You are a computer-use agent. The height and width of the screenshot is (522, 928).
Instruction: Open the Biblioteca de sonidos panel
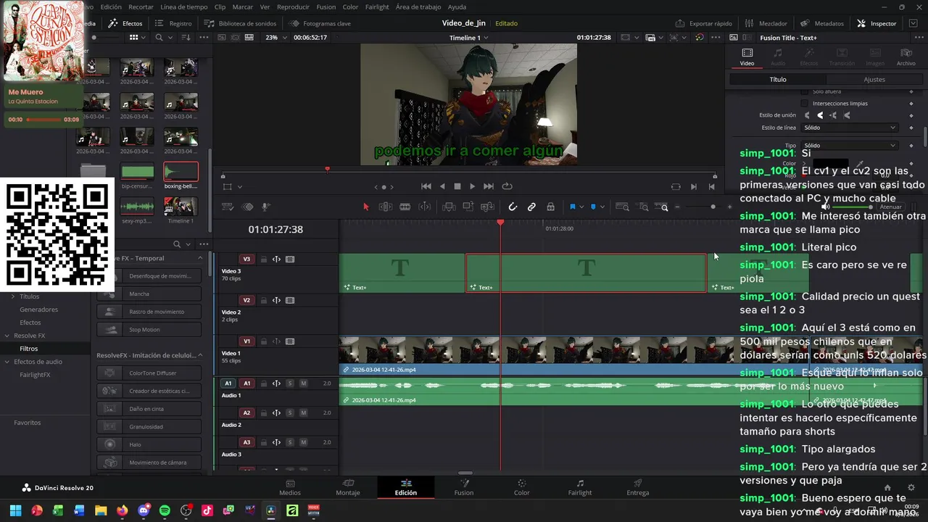coord(241,23)
